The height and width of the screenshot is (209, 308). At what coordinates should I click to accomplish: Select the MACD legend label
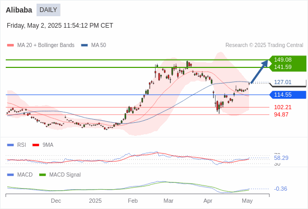click(x=25, y=175)
